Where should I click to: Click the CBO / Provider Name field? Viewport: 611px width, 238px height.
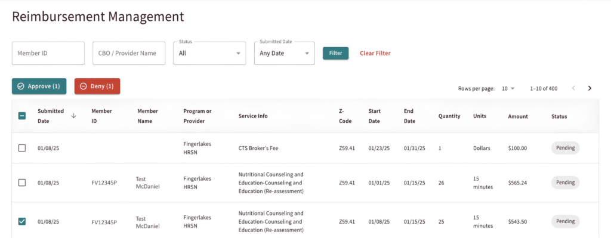[129, 53]
